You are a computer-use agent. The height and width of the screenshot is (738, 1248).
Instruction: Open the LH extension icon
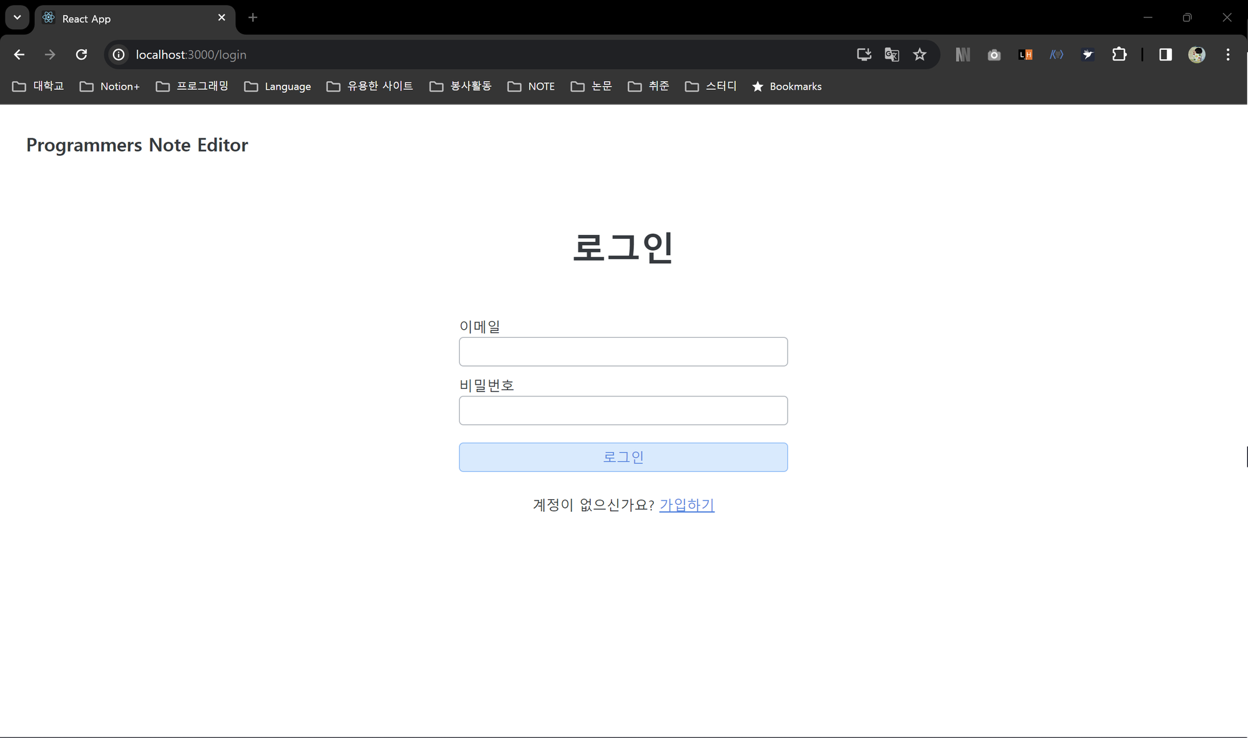click(x=1025, y=55)
